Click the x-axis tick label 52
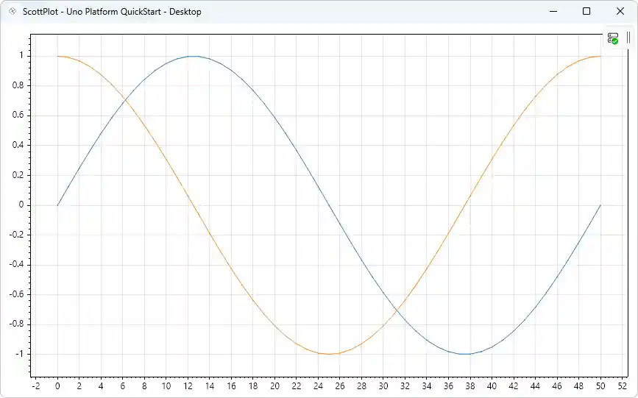 tap(622, 385)
